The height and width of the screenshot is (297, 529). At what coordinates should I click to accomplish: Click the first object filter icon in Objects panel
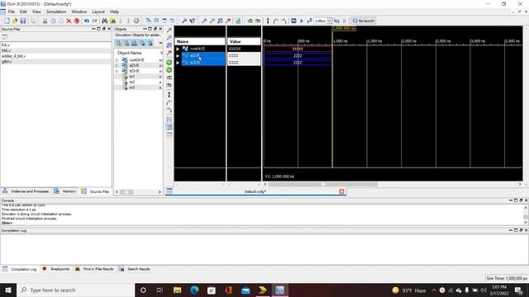coord(118,43)
